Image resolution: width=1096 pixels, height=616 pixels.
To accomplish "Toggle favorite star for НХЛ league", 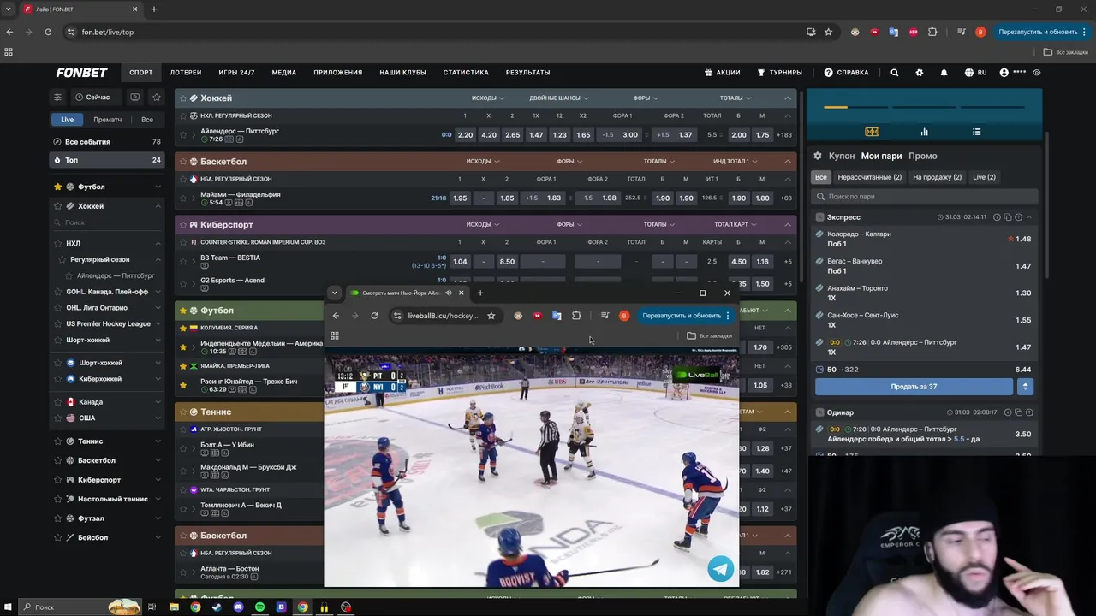I will pyautogui.click(x=58, y=244).
